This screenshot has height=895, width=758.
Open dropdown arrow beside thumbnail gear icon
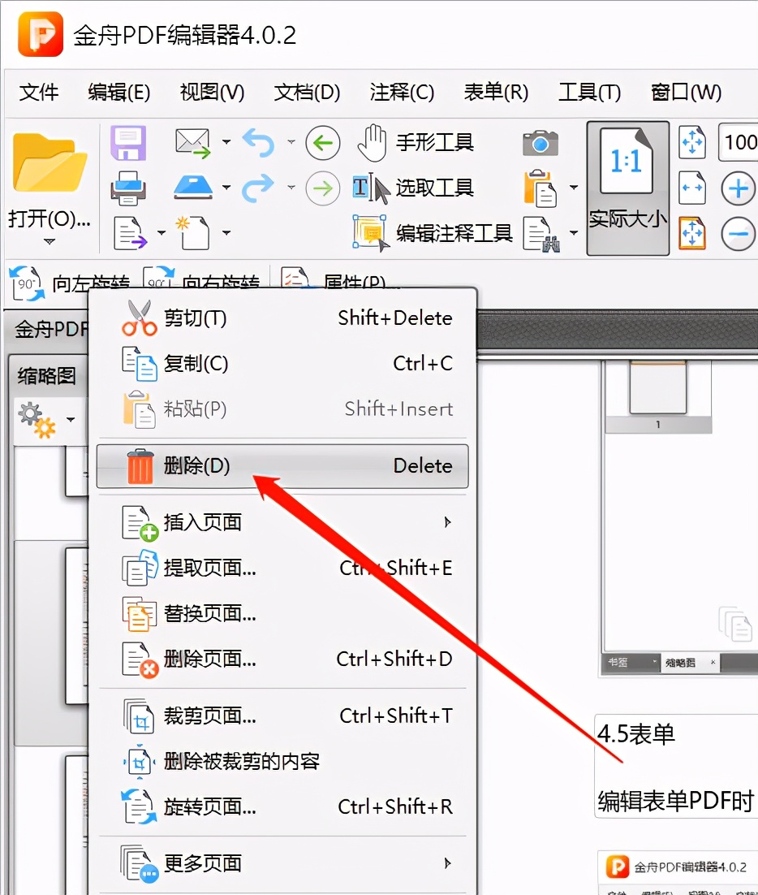pos(71,420)
